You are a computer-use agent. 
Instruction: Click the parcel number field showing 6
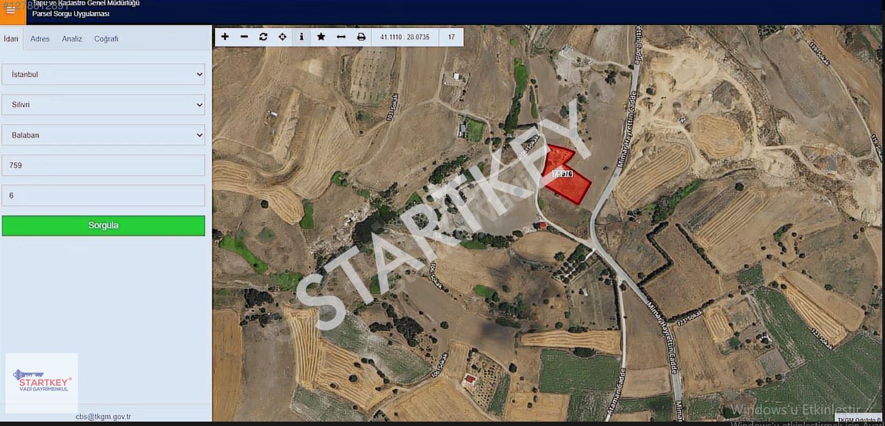103,196
